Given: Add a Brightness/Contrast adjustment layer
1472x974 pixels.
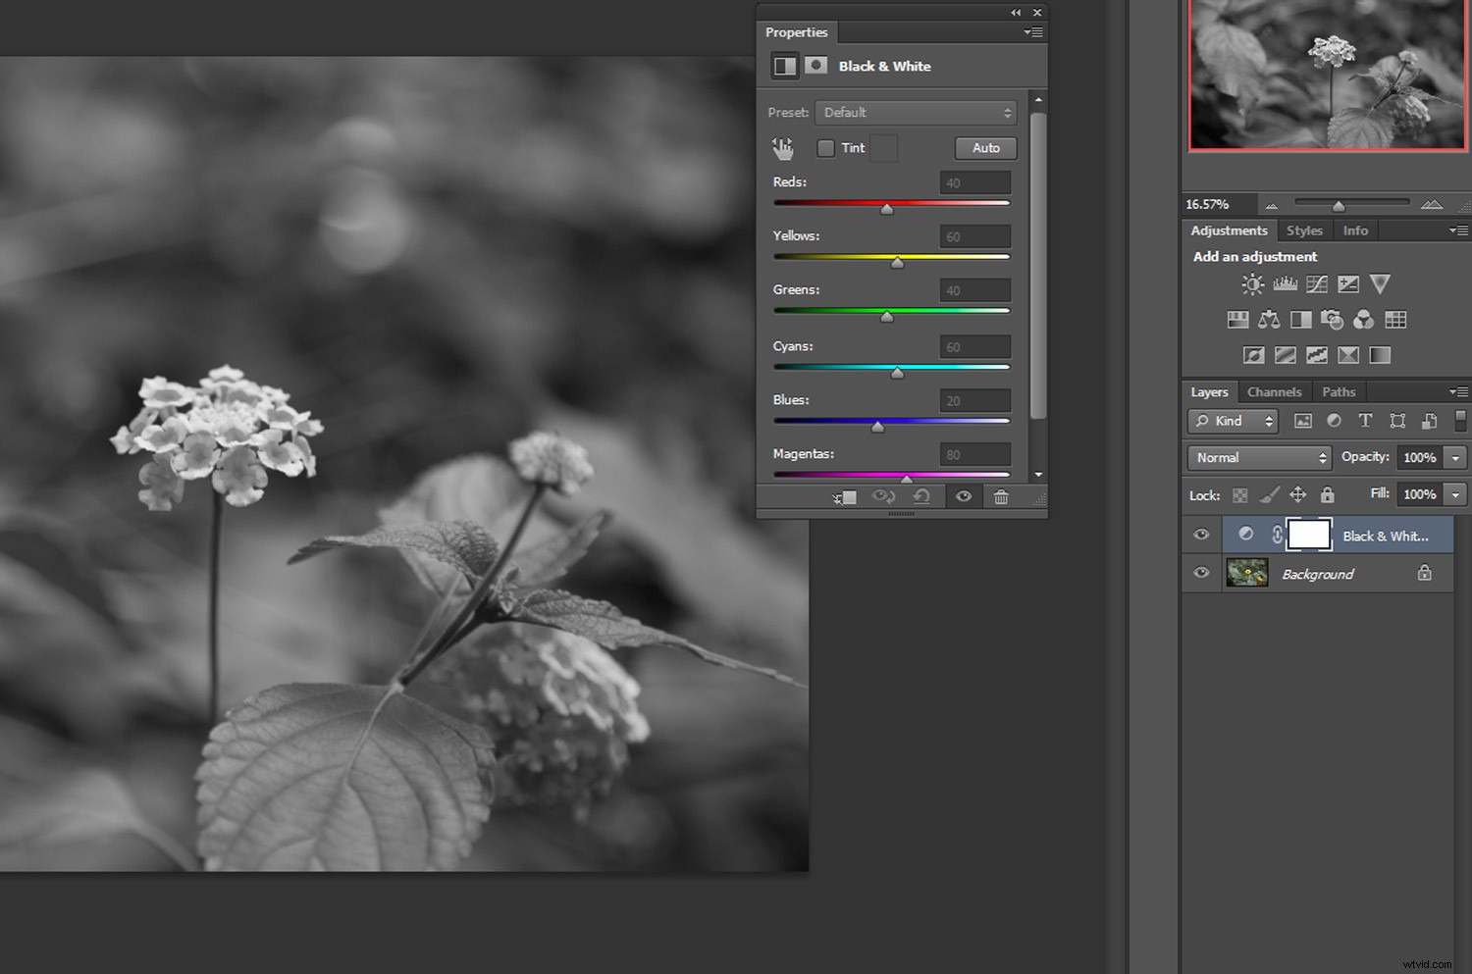Looking at the screenshot, I should 1252,283.
